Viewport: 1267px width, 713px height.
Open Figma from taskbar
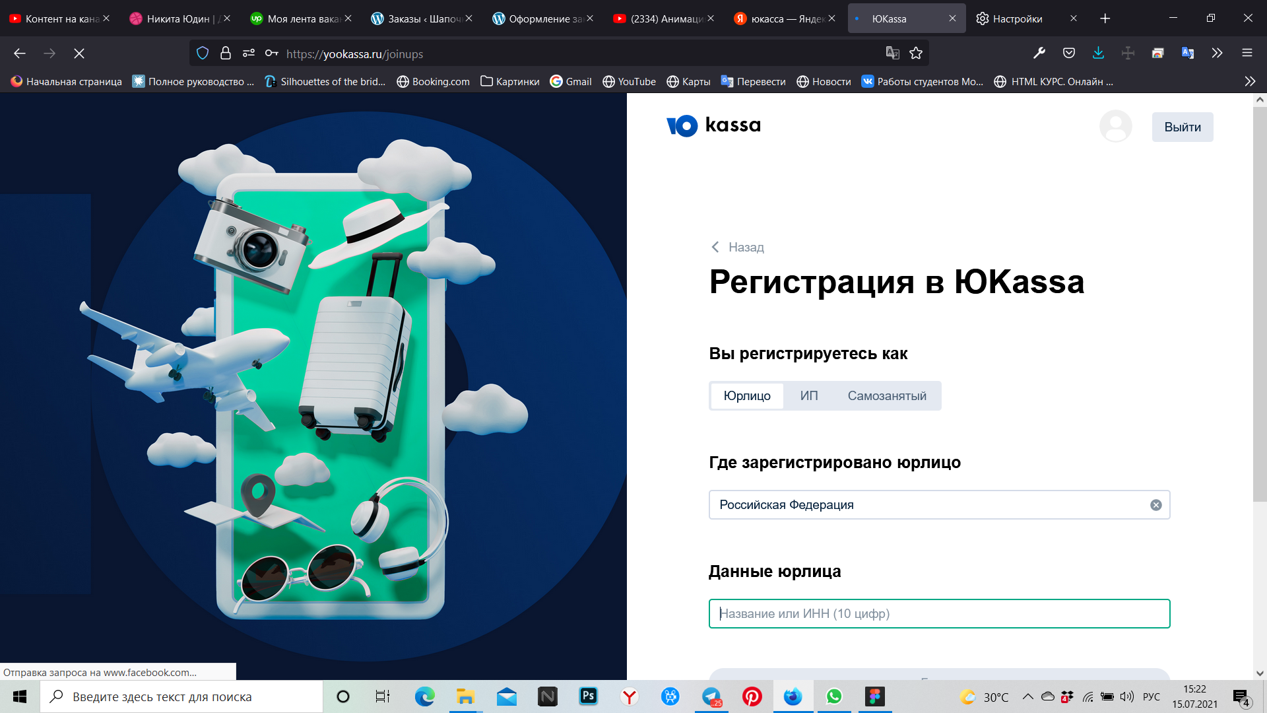875,696
